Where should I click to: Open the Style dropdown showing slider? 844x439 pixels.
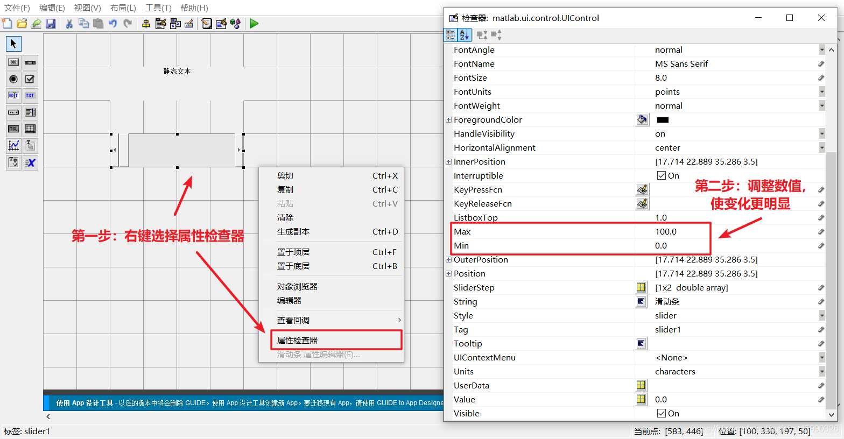click(x=821, y=315)
